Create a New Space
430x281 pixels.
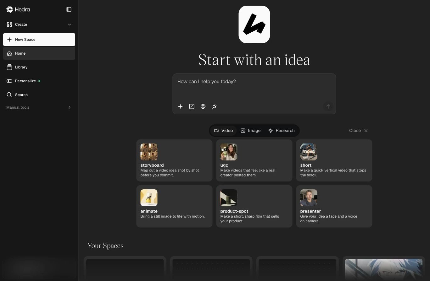click(x=39, y=40)
